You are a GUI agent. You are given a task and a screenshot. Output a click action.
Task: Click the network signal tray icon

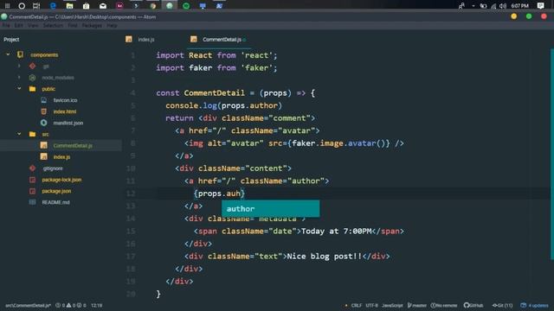tap(493, 6)
